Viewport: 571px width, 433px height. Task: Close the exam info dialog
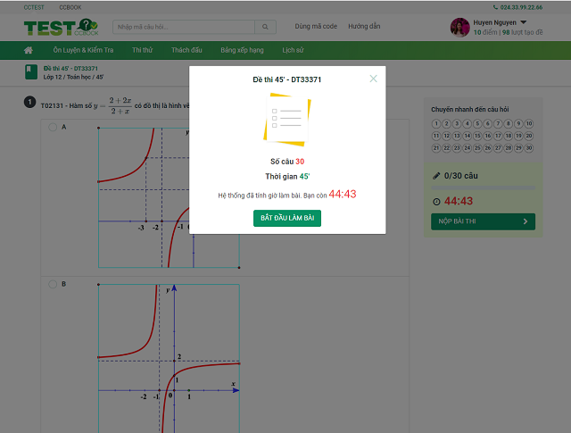pyautogui.click(x=373, y=79)
